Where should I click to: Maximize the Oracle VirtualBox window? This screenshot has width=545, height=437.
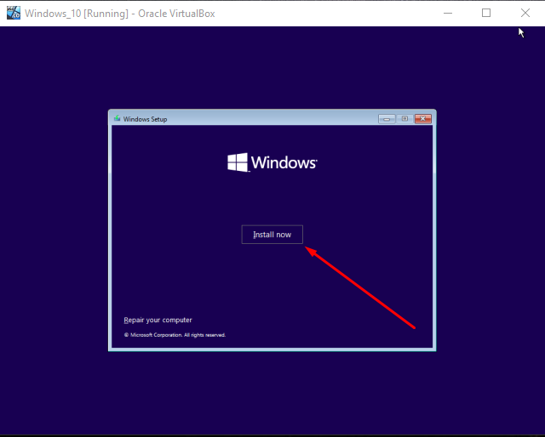[486, 13]
